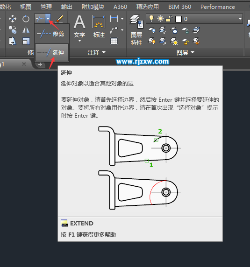Click the Layer Unisolate icon
This screenshot has height=267, width=250.
click(x=163, y=41)
